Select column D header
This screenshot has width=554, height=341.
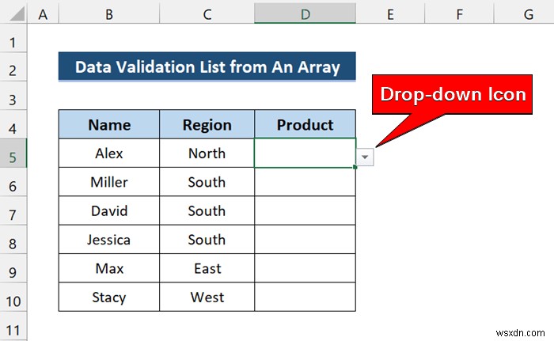(x=305, y=14)
